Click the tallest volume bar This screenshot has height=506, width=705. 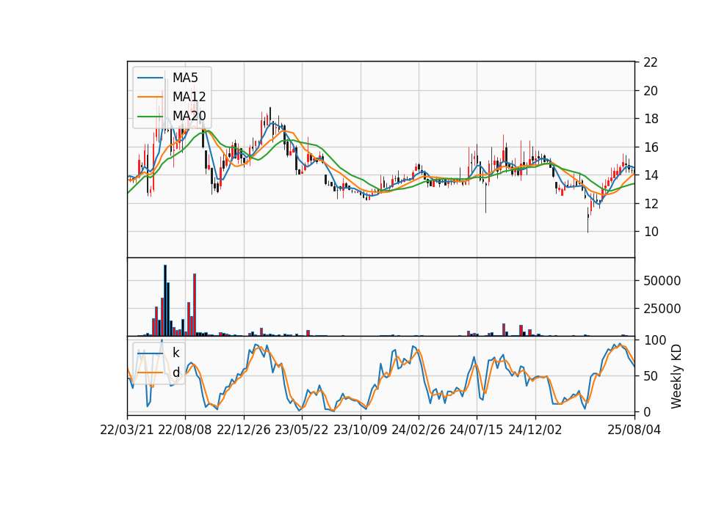coord(165,301)
